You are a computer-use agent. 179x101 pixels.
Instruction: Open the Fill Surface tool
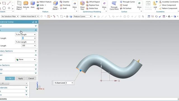(126, 8)
